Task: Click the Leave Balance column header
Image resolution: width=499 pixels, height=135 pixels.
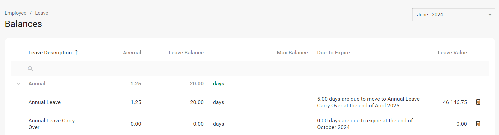Action: click(186, 53)
